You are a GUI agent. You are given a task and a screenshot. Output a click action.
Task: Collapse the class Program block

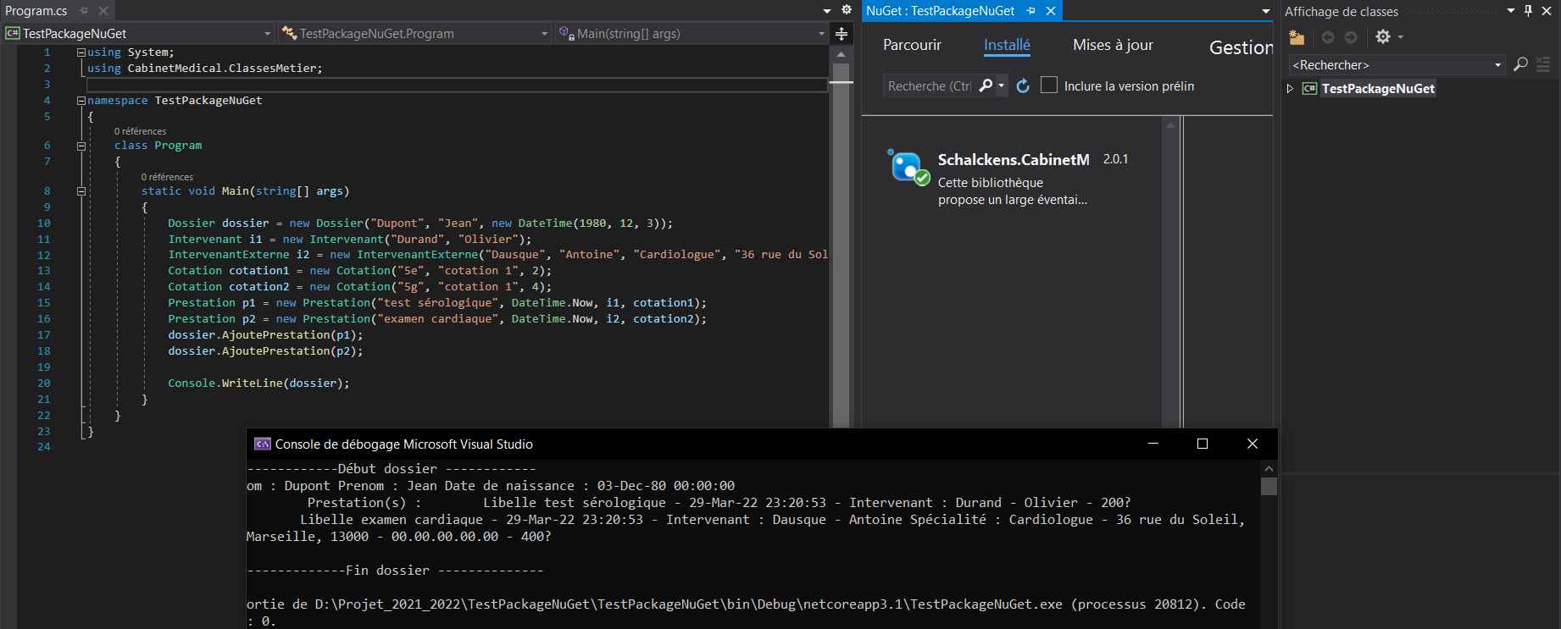pyautogui.click(x=81, y=146)
